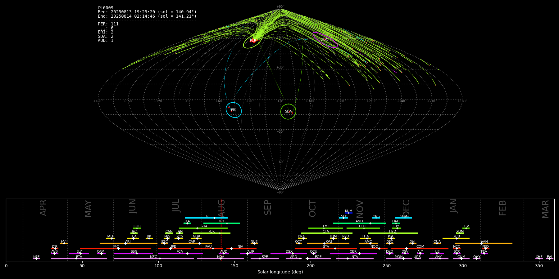Click the AUD: 1 count line
Screen dimensions: 559x279
point(106,41)
